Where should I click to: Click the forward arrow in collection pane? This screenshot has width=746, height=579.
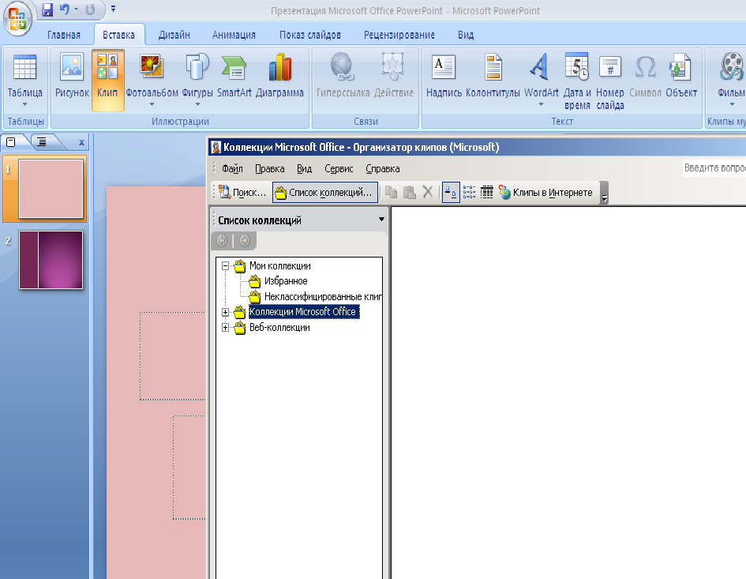pos(245,240)
